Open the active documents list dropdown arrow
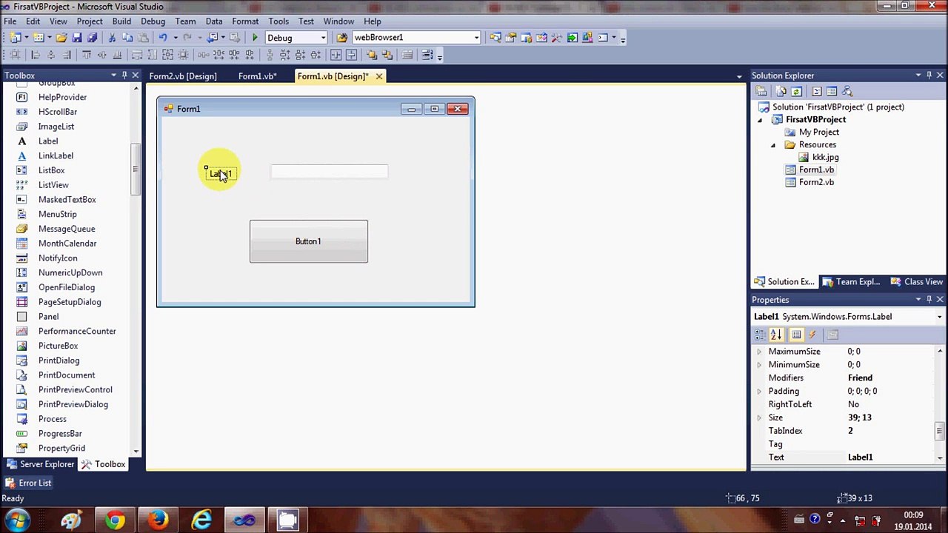 click(739, 76)
